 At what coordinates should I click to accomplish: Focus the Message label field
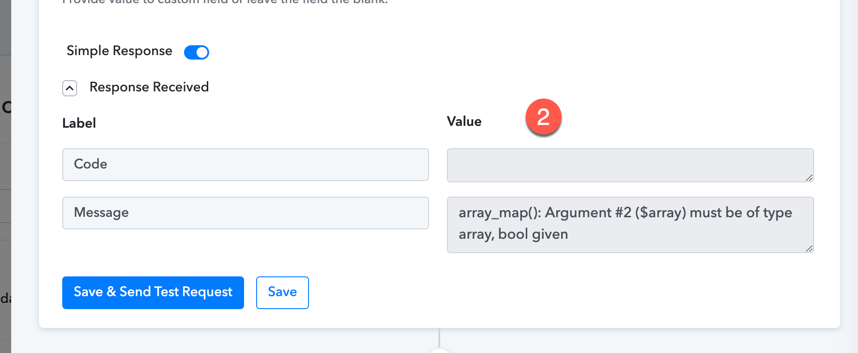tap(245, 213)
